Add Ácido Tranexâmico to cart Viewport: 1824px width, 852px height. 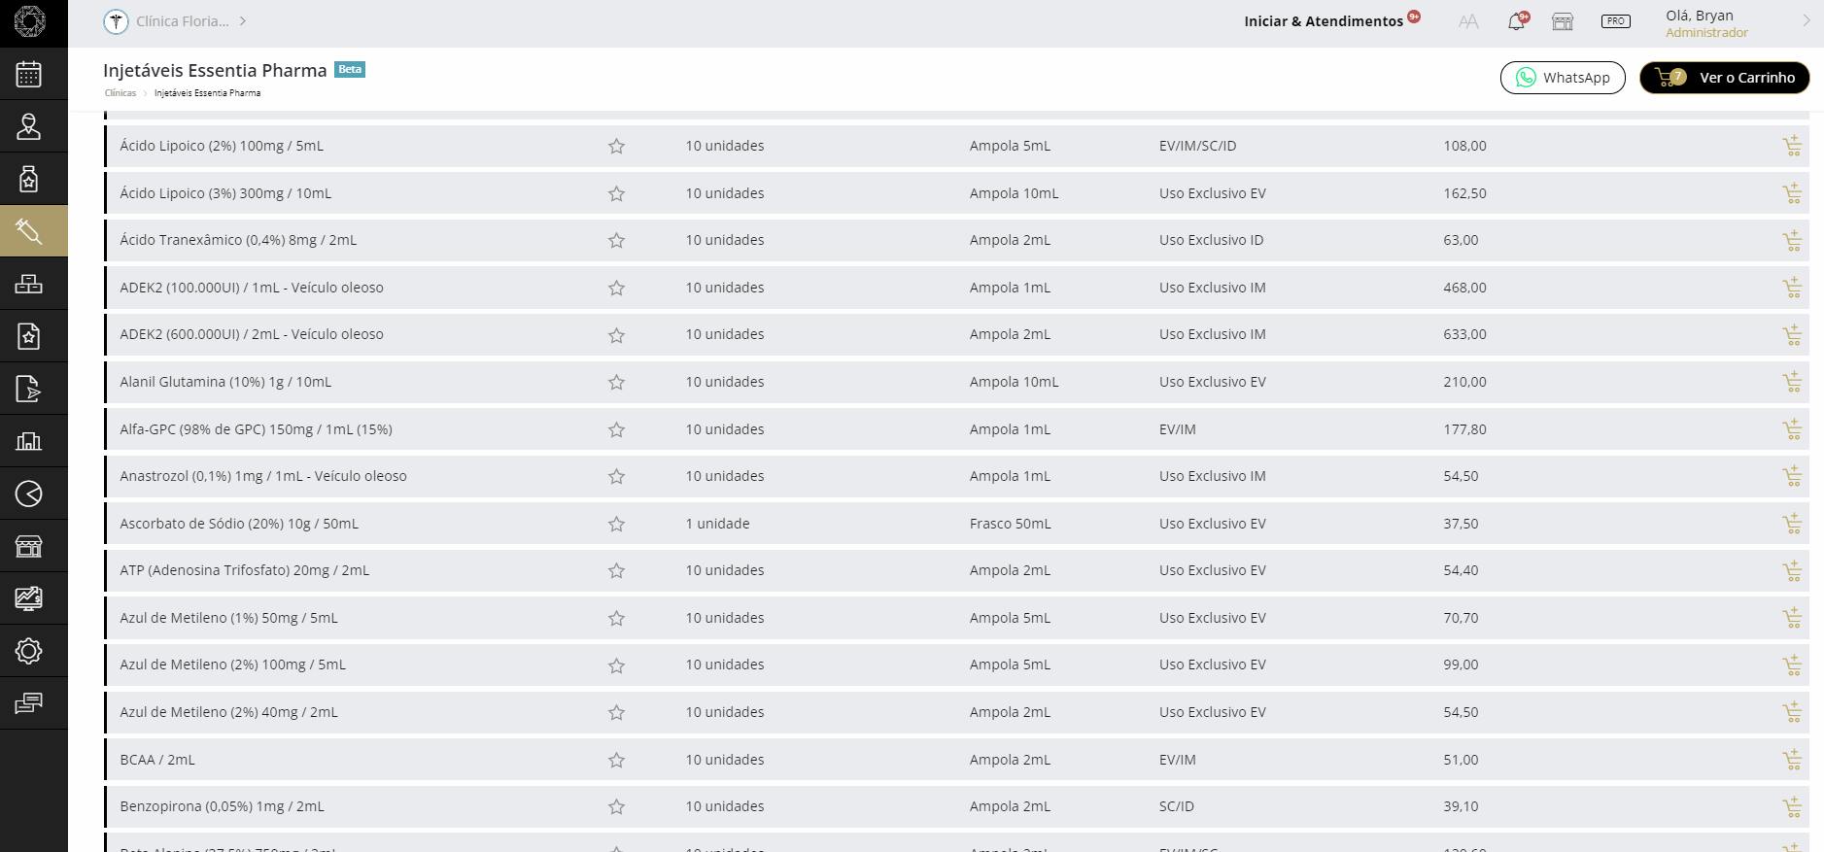pos(1792,240)
